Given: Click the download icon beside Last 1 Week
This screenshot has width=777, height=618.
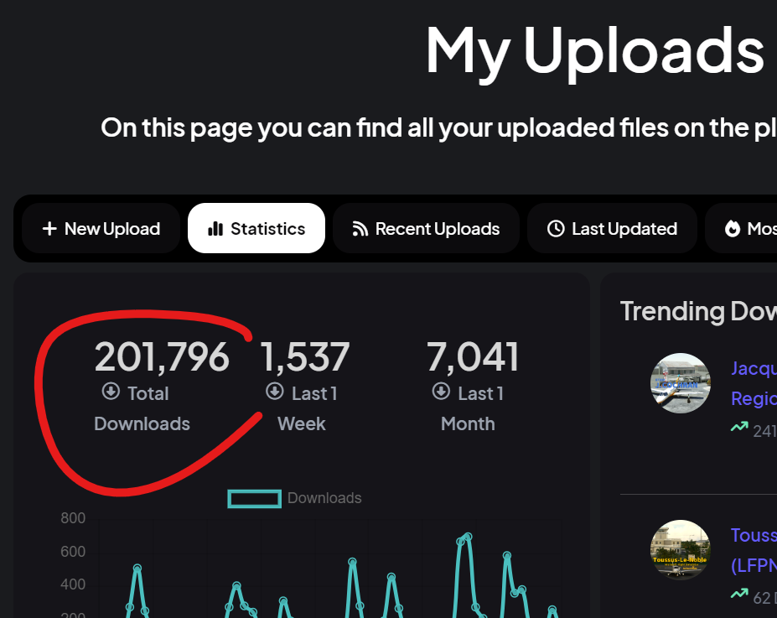Looking at the screenshot, I should click(275, 391).
